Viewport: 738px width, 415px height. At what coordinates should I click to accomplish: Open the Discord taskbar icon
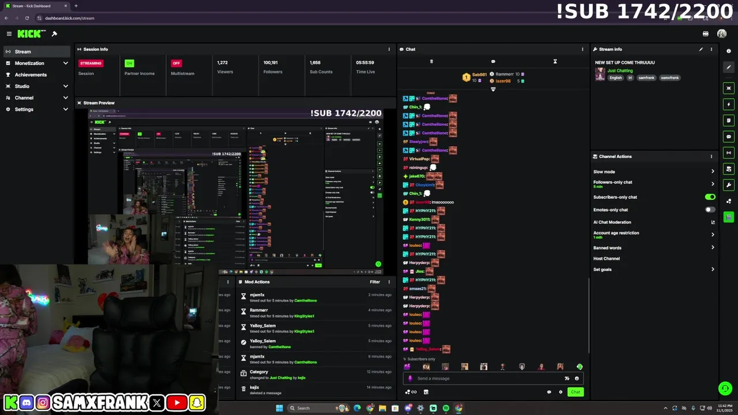[408, 408]
